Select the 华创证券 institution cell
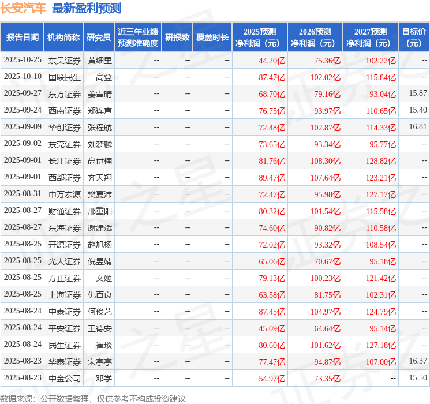The width and height of the screenshot is (430, 404). click(x=65, y=128)
